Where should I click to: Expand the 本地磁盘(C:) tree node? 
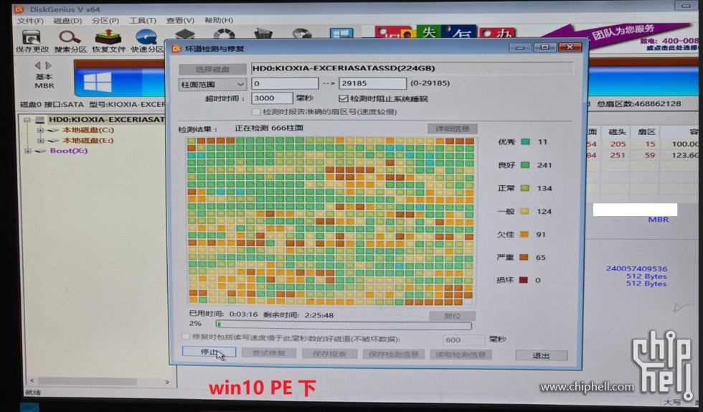coord(40,130)
